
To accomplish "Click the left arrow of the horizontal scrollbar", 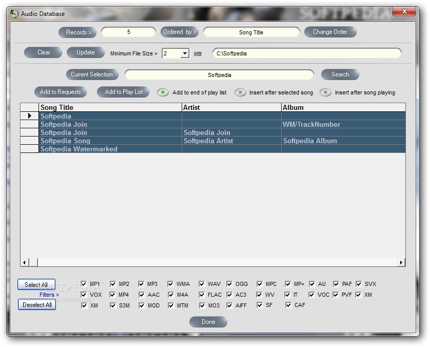I will tap(25, 262).
